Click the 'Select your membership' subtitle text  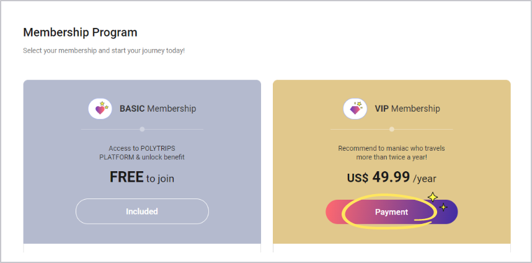(x=104, y=50)
